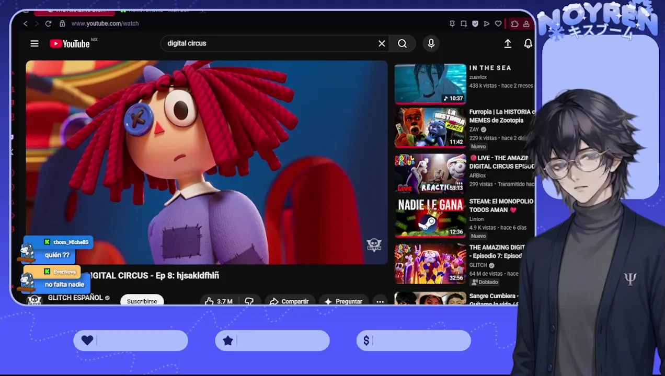Viewport: 665px width, 376px height.
Task: Like the video with thumbs-up 3.7 M
Action: [219, 301]
